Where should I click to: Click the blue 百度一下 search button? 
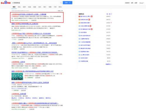[68, 3]
